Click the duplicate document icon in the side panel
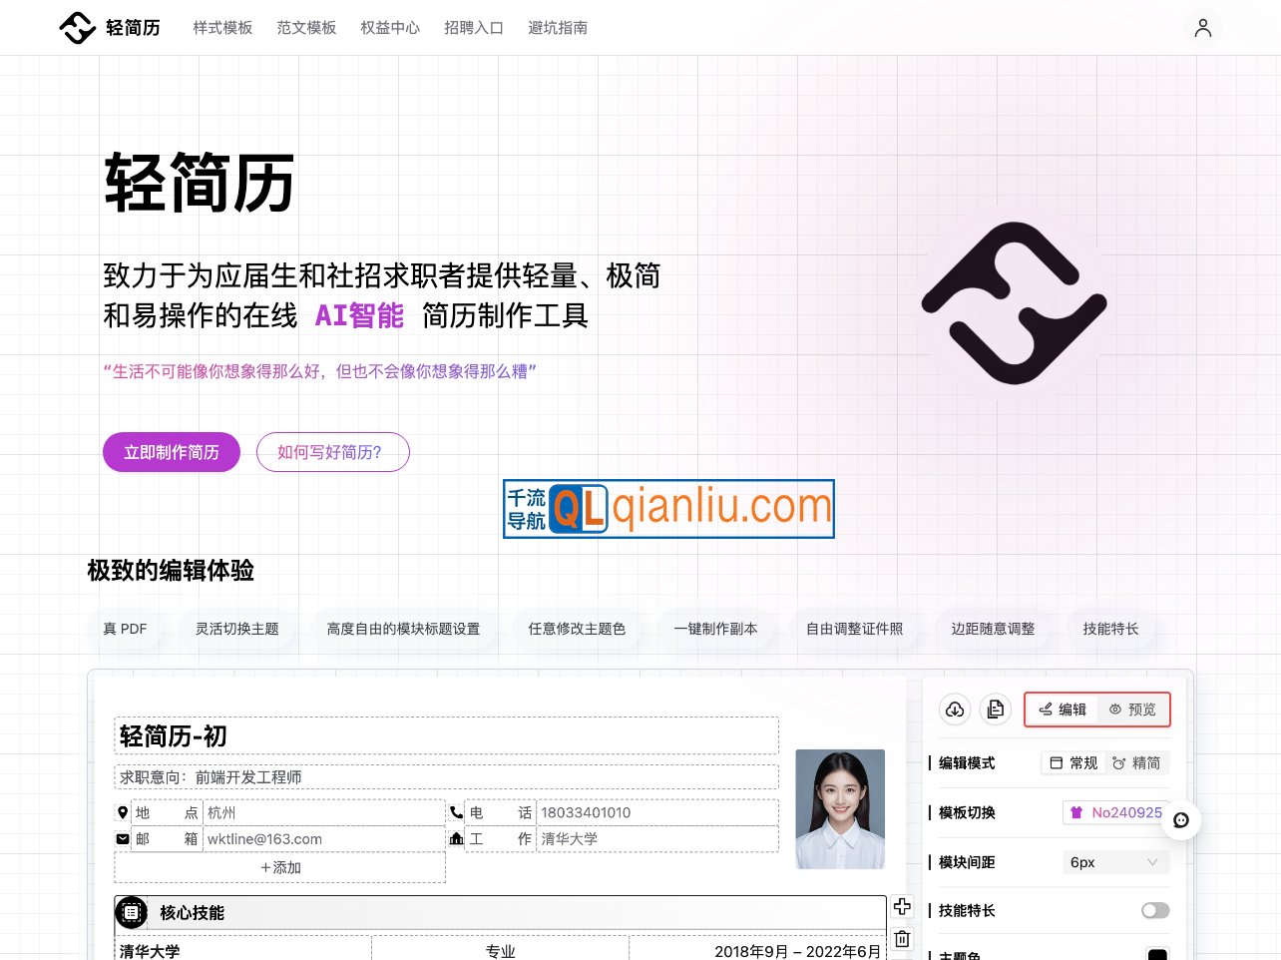Viewport: 1281px width, 960px height. pyautogui.click(x=995, y=709)
